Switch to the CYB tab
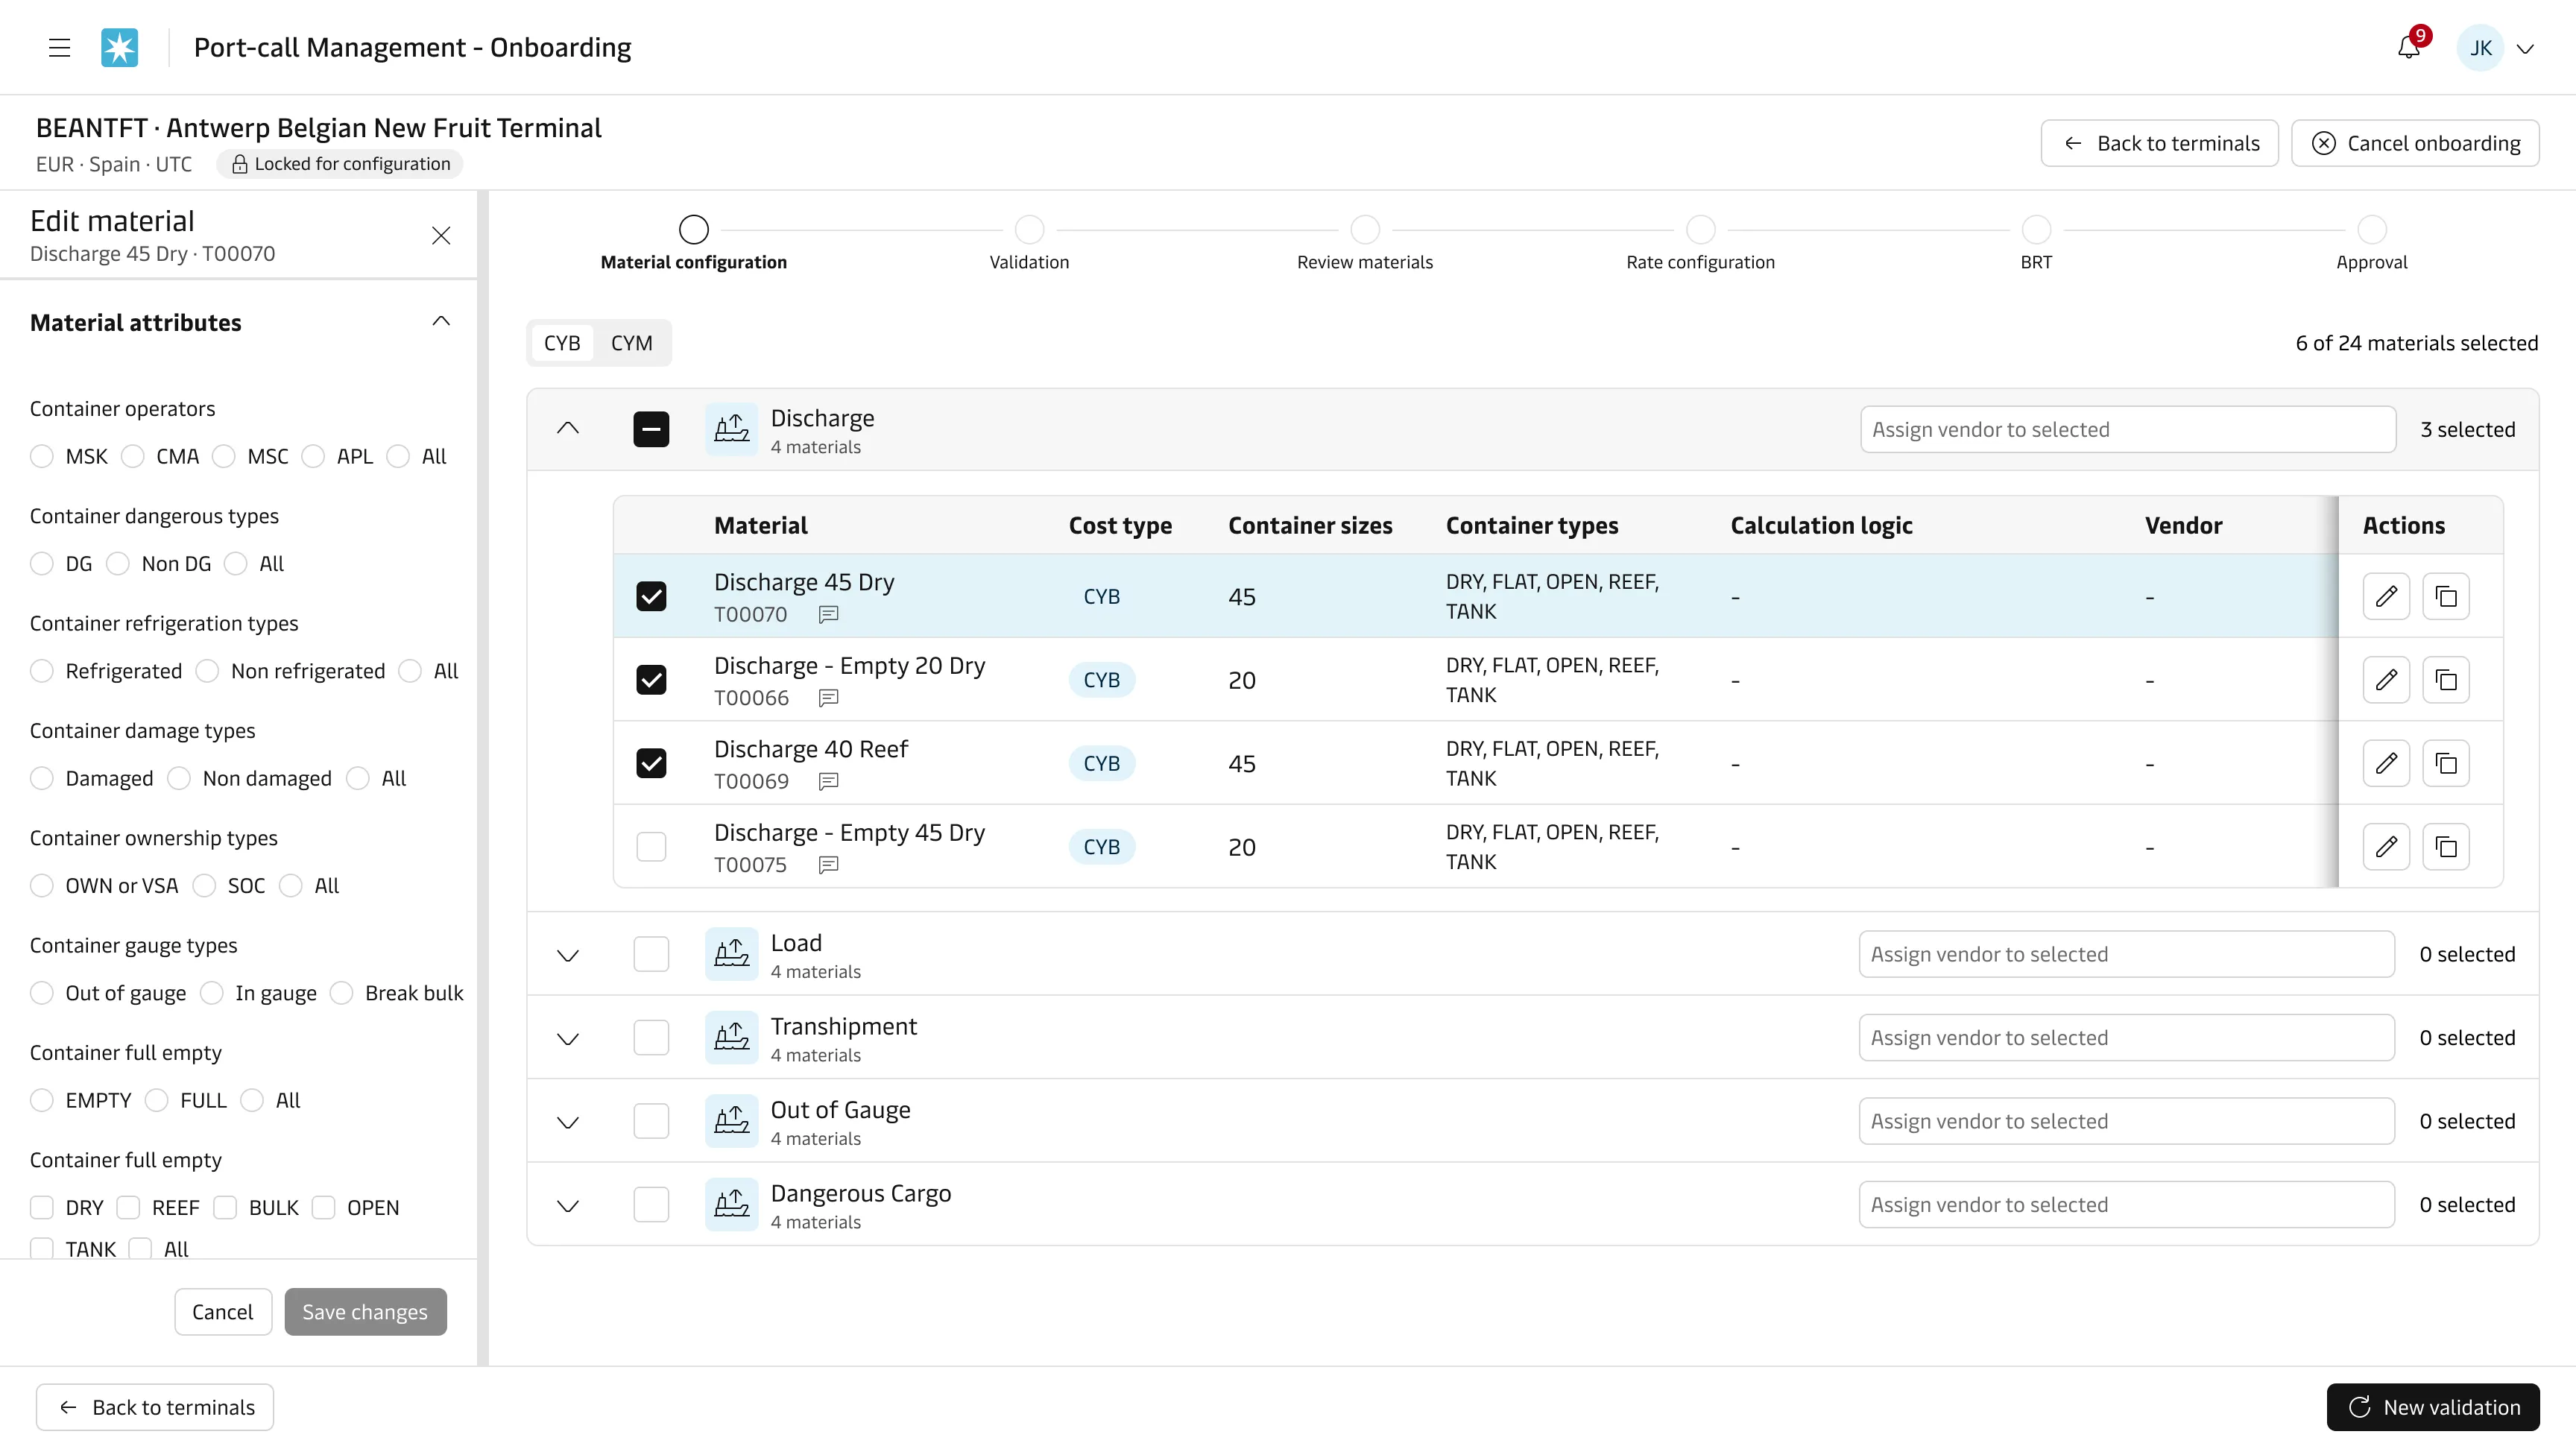 562,343
